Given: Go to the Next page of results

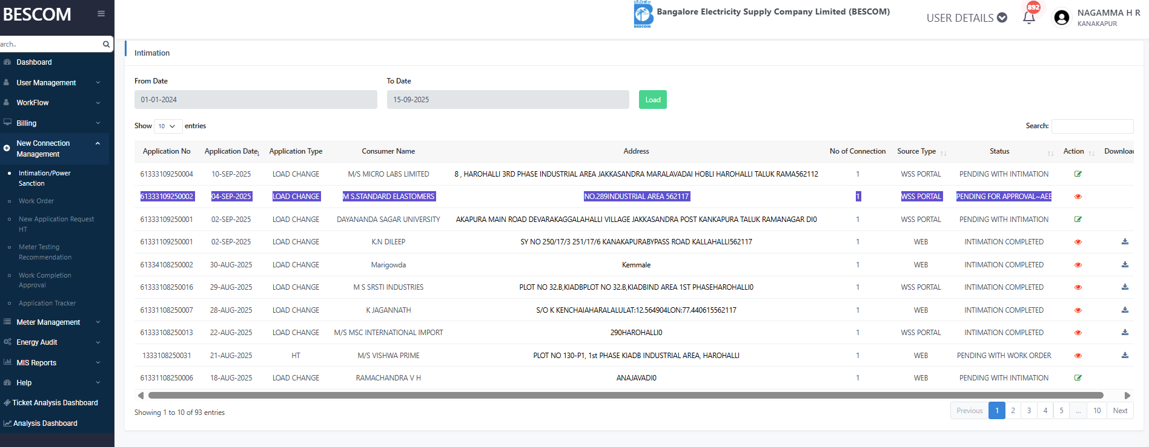Looking at the screenshot, I should 1120,411.
